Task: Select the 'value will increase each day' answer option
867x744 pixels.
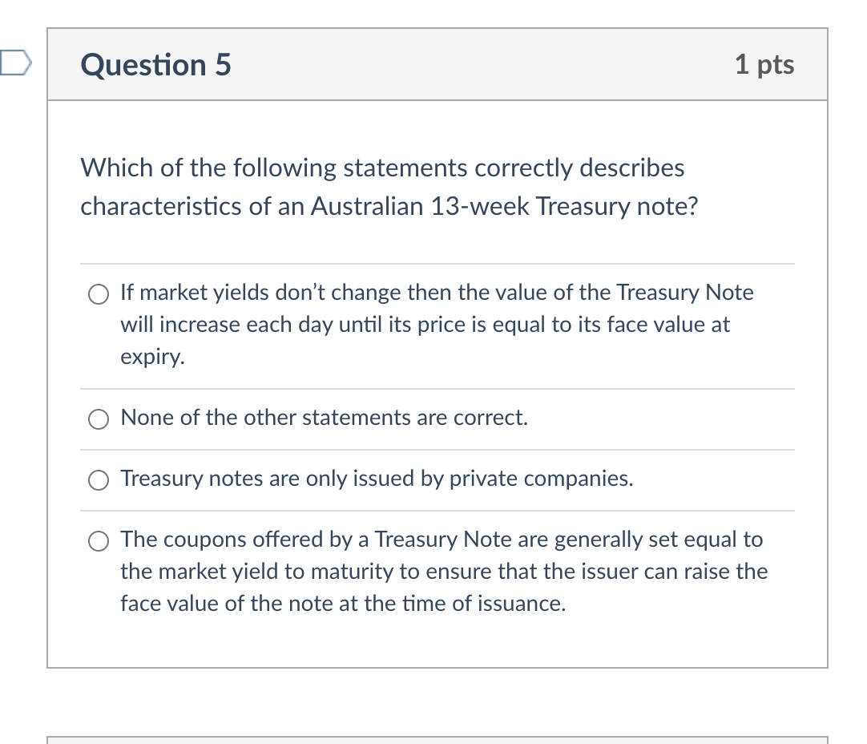Action: pos(98,294)
